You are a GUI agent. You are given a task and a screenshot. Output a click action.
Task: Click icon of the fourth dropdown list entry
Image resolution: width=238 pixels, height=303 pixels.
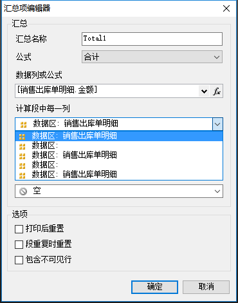tap(22, 166)
